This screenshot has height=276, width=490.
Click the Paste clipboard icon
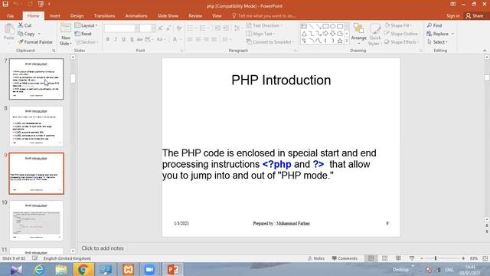(9, 29)
